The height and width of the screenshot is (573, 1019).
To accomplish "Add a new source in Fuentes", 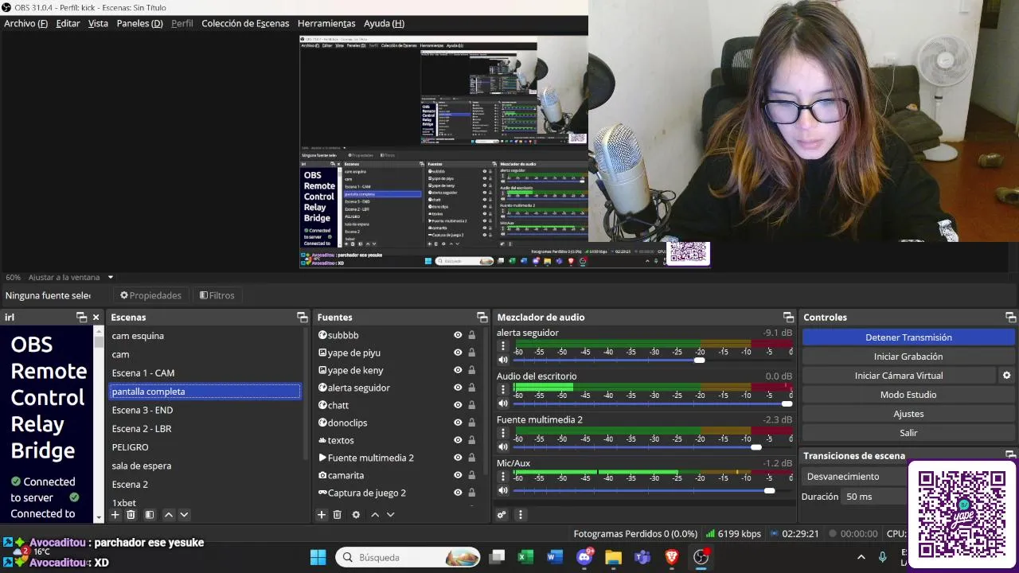I will coord(322,515).
